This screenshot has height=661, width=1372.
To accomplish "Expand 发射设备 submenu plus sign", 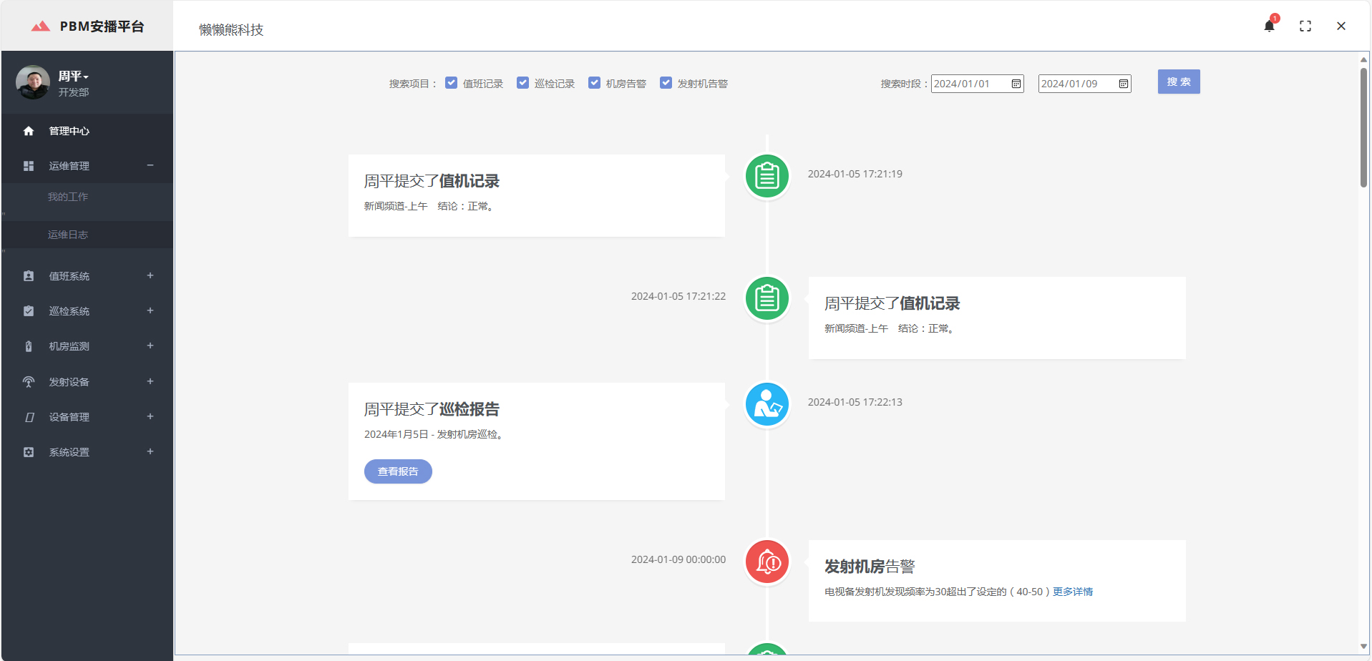I will point(150,381).
